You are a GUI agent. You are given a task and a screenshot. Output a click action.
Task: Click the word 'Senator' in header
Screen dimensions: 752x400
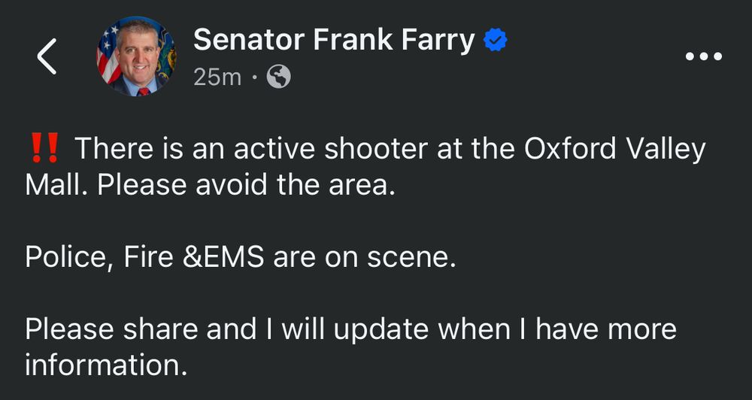pos(249,39)
